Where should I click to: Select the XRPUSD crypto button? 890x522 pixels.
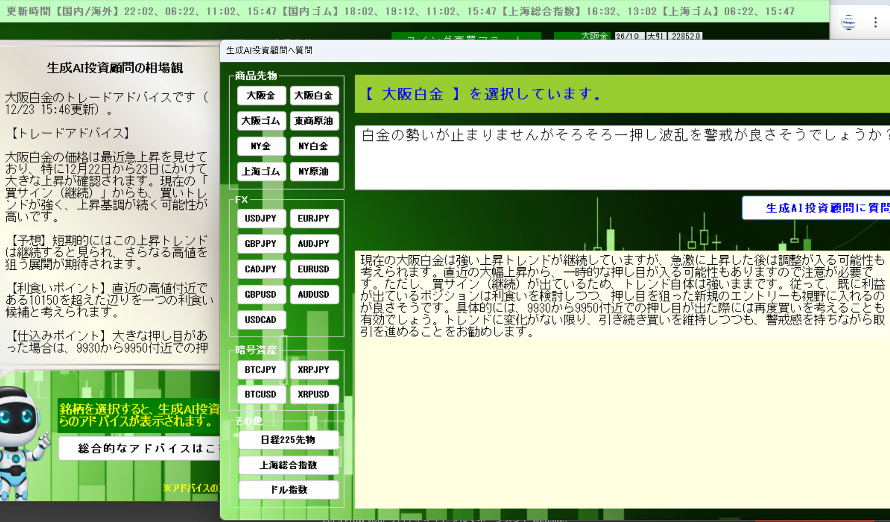(x=314, y=394)
